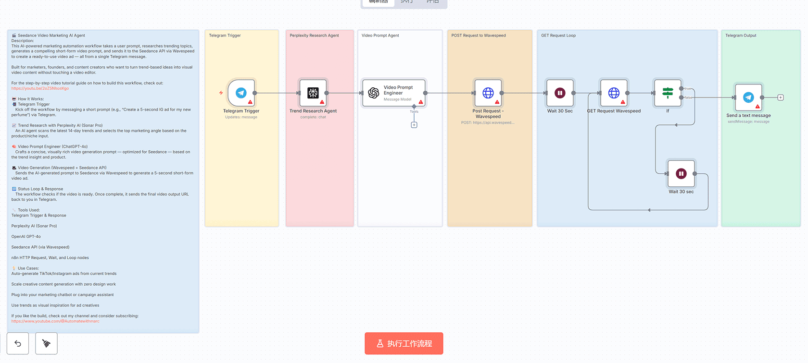Click plus connector after Send a text message
The width and height of the screenshot is (808, 363).
click(x=781, y=97)
